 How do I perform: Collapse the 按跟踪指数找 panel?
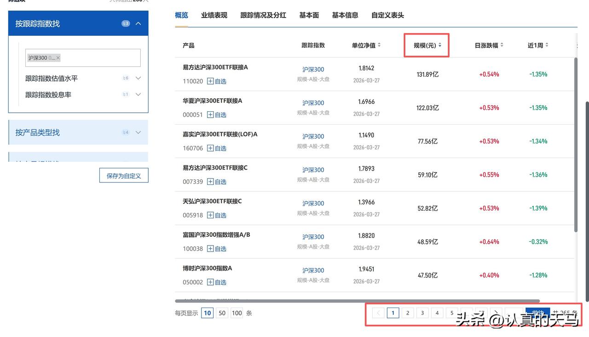(x=138, y=23)
